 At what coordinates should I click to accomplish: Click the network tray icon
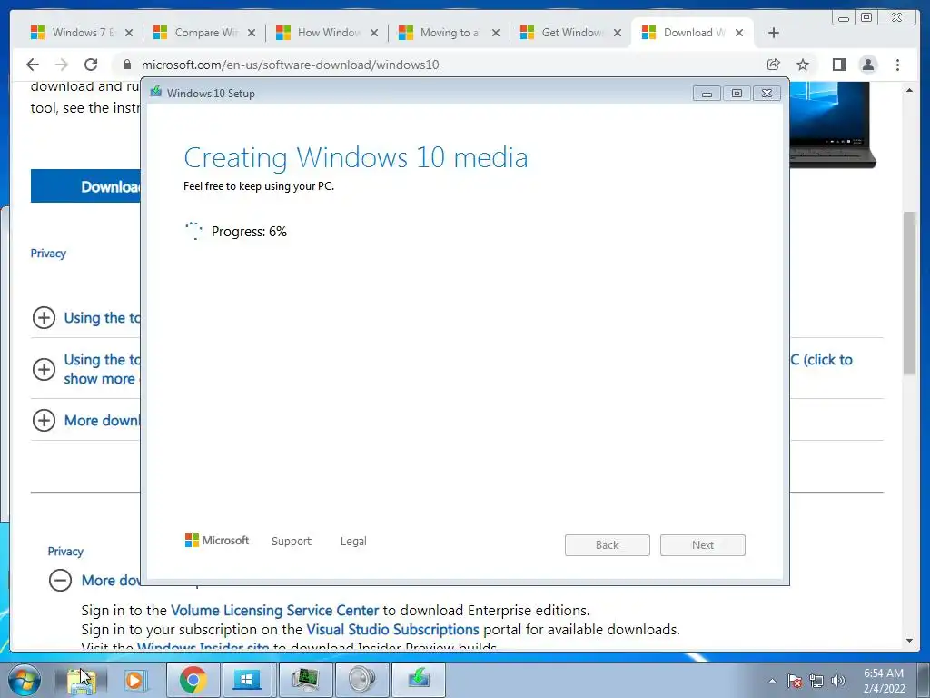816,681
